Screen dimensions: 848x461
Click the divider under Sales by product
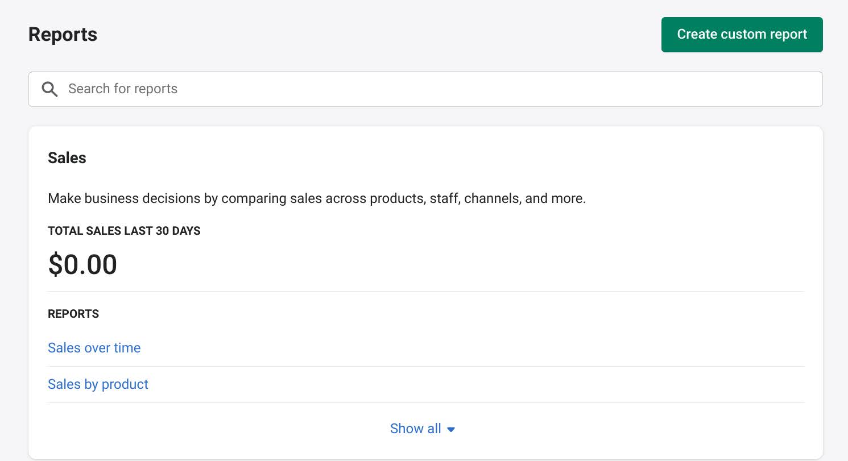(425, 403)
